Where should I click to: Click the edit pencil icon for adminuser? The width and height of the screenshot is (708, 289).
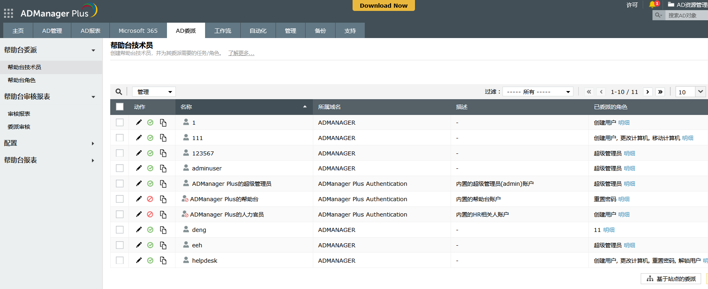point(139,168)
